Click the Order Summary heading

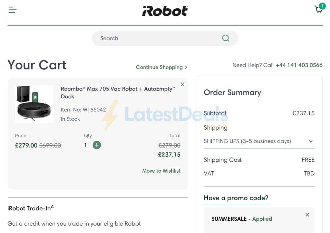pos(232,92)
